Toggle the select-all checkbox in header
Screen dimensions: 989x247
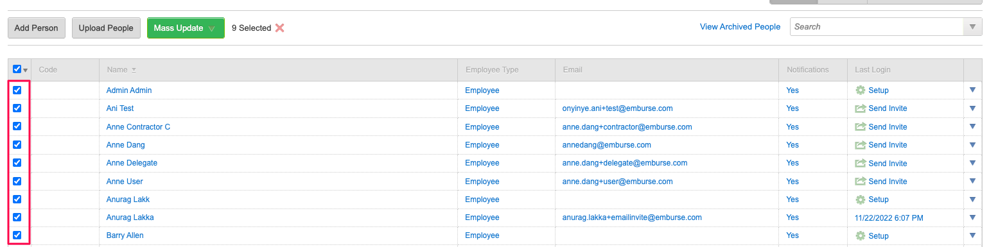point(17,70)
